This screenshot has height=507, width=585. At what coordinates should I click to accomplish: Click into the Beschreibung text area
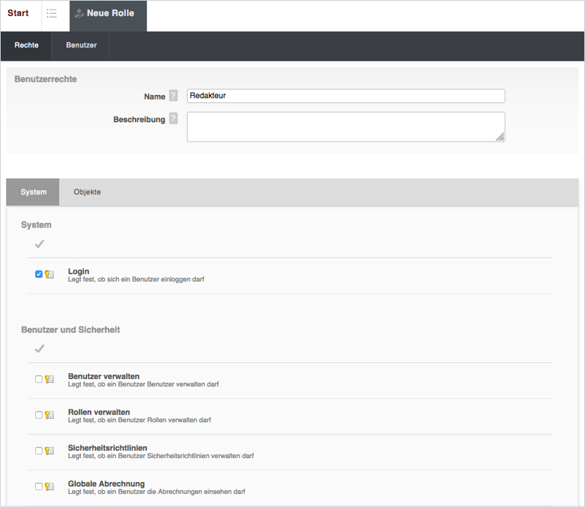click(x=345, y=126)
